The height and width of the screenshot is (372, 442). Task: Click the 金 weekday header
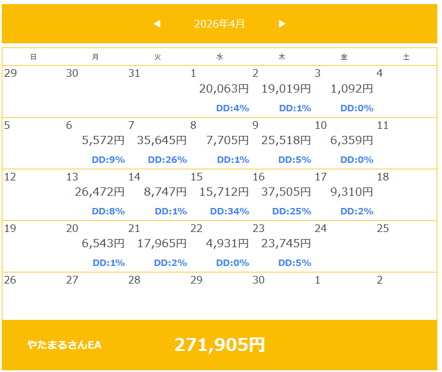344,57
